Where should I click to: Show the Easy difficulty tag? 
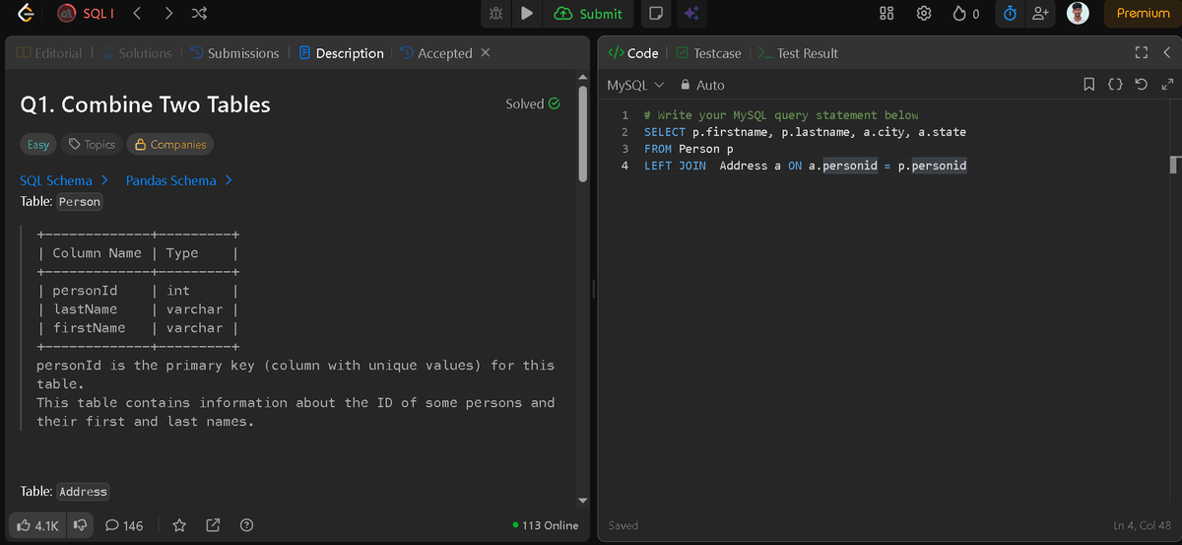[x=38, y=144]
